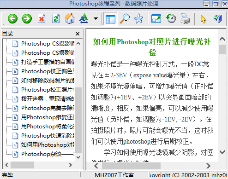The width and height of the screenshot is (228, 179).
Task: Click page icon beside '拨开迷雾'
Action: coord(15,99)
